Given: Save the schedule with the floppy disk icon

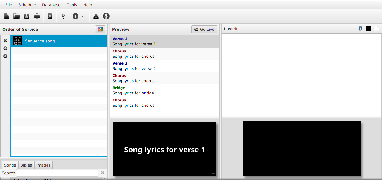Looking at the screenshot, I should [x=27, y=16].
